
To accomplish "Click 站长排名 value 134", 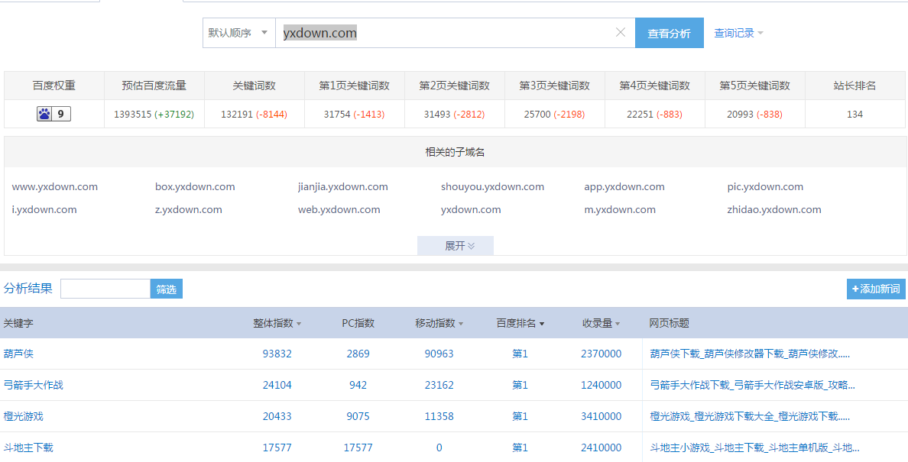I will coord(854,115).
